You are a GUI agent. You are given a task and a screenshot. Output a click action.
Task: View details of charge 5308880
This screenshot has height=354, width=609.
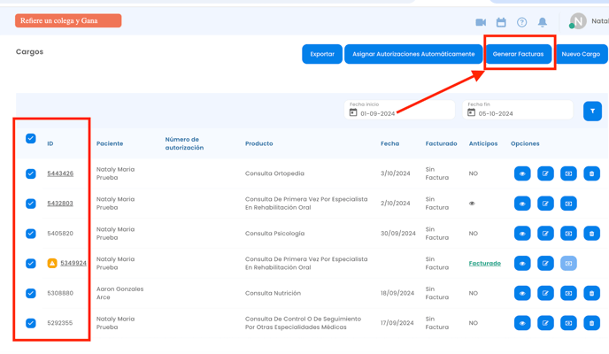[x=522, y=293]
